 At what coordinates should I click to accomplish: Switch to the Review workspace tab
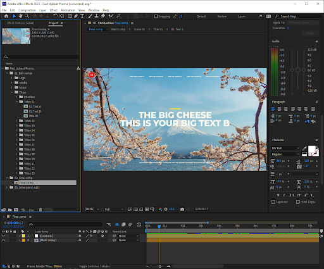tap(222, 16)
